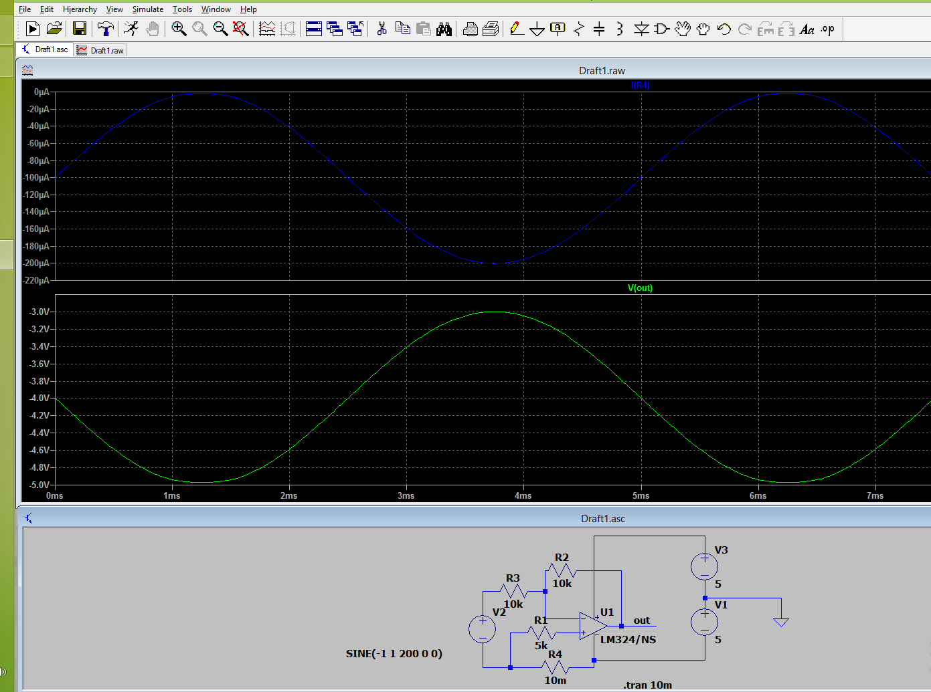Click the Zoom Out magnifier icon
The image size is (931, 692).
(220, 29)
